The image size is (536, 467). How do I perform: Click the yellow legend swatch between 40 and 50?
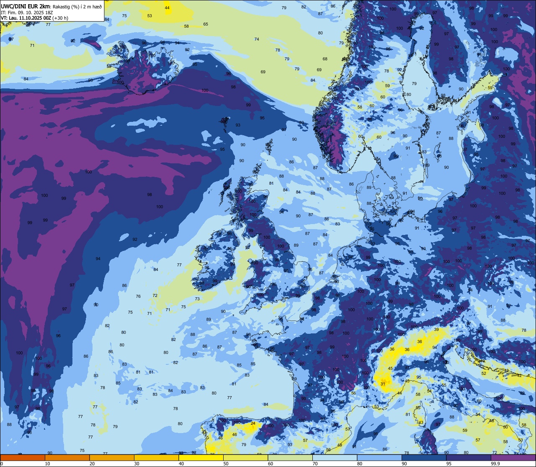201,458
